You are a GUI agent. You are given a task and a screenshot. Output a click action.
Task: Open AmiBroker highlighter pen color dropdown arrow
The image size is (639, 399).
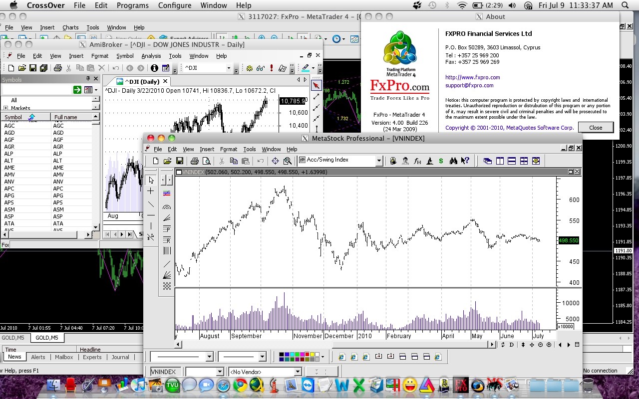coord(313,68)
